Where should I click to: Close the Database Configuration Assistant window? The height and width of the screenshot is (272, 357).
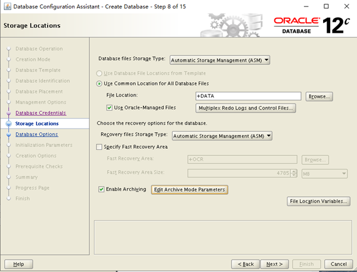[x=346, y=7]
